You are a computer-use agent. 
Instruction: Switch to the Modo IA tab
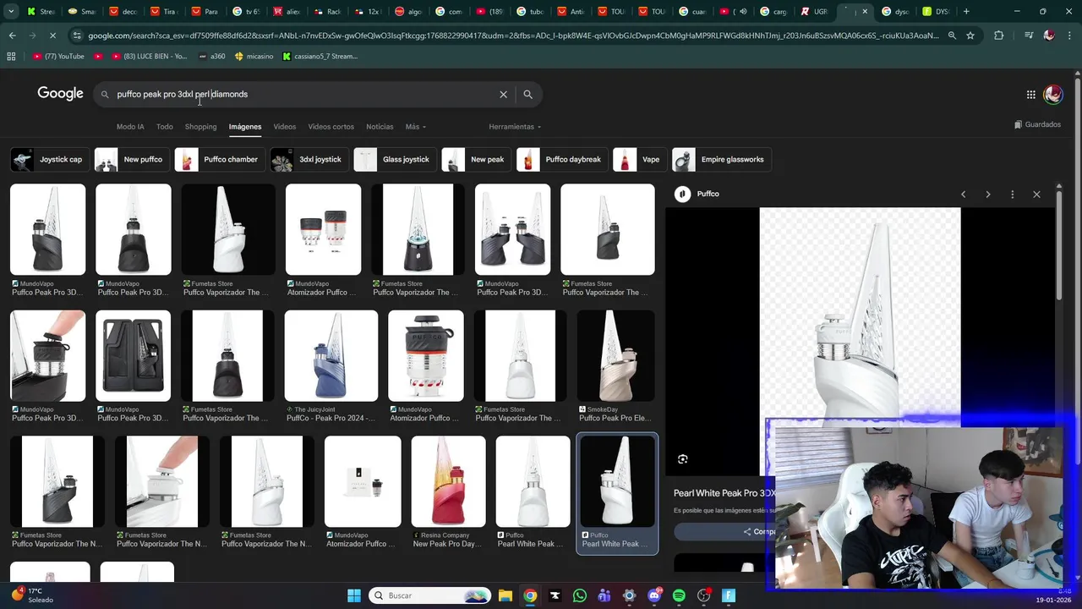[x=130, y=127]
